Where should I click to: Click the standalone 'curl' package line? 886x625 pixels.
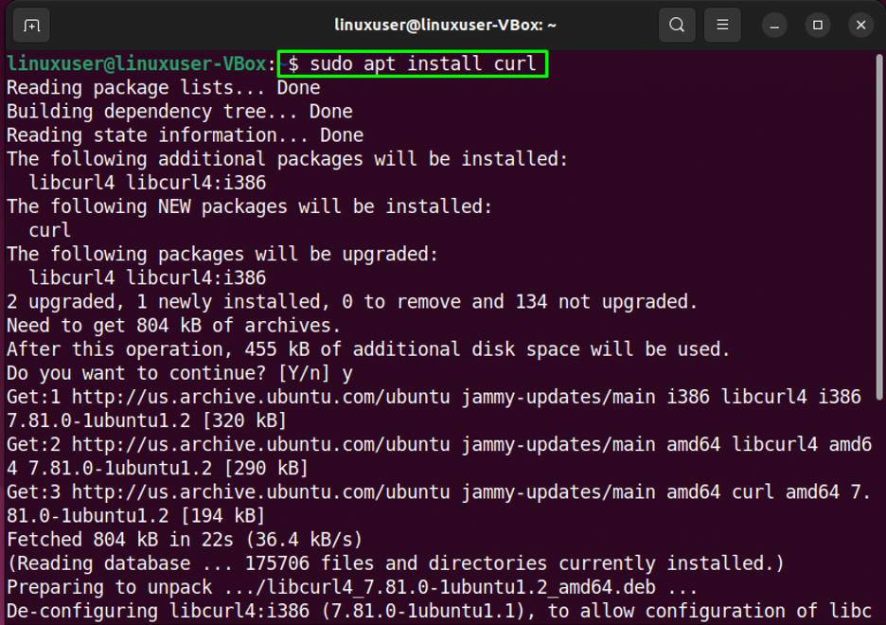coord(50,230)
